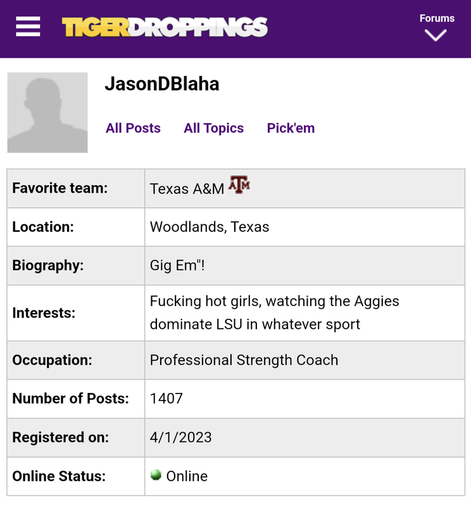The height and width of the screenshot is (507, 471).
Task: Open the All Posts link
Action: click(x=133, y=128)
